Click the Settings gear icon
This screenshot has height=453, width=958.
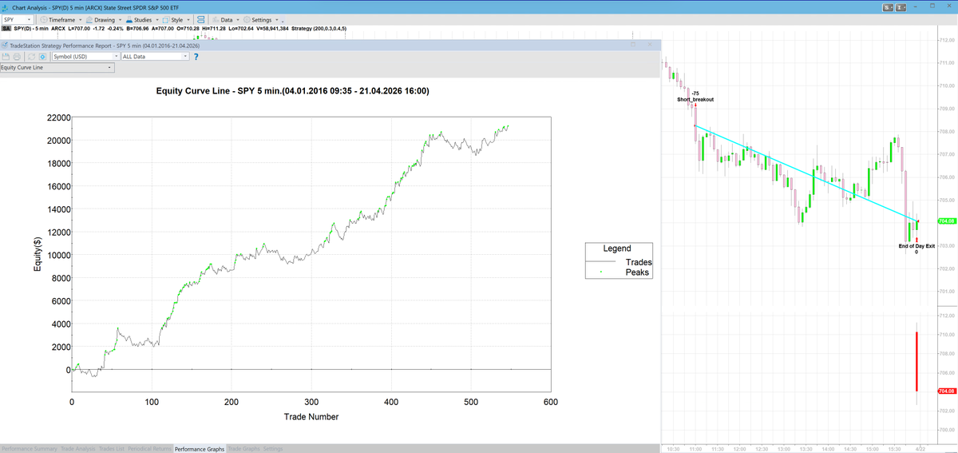coord(247,19)
